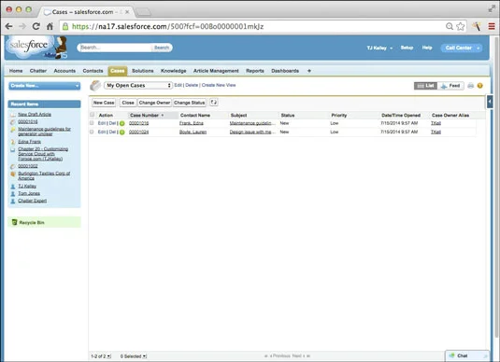Switch to Feed view toggle
Viewport: 500px width, 362px height.
tap(450, 86)
